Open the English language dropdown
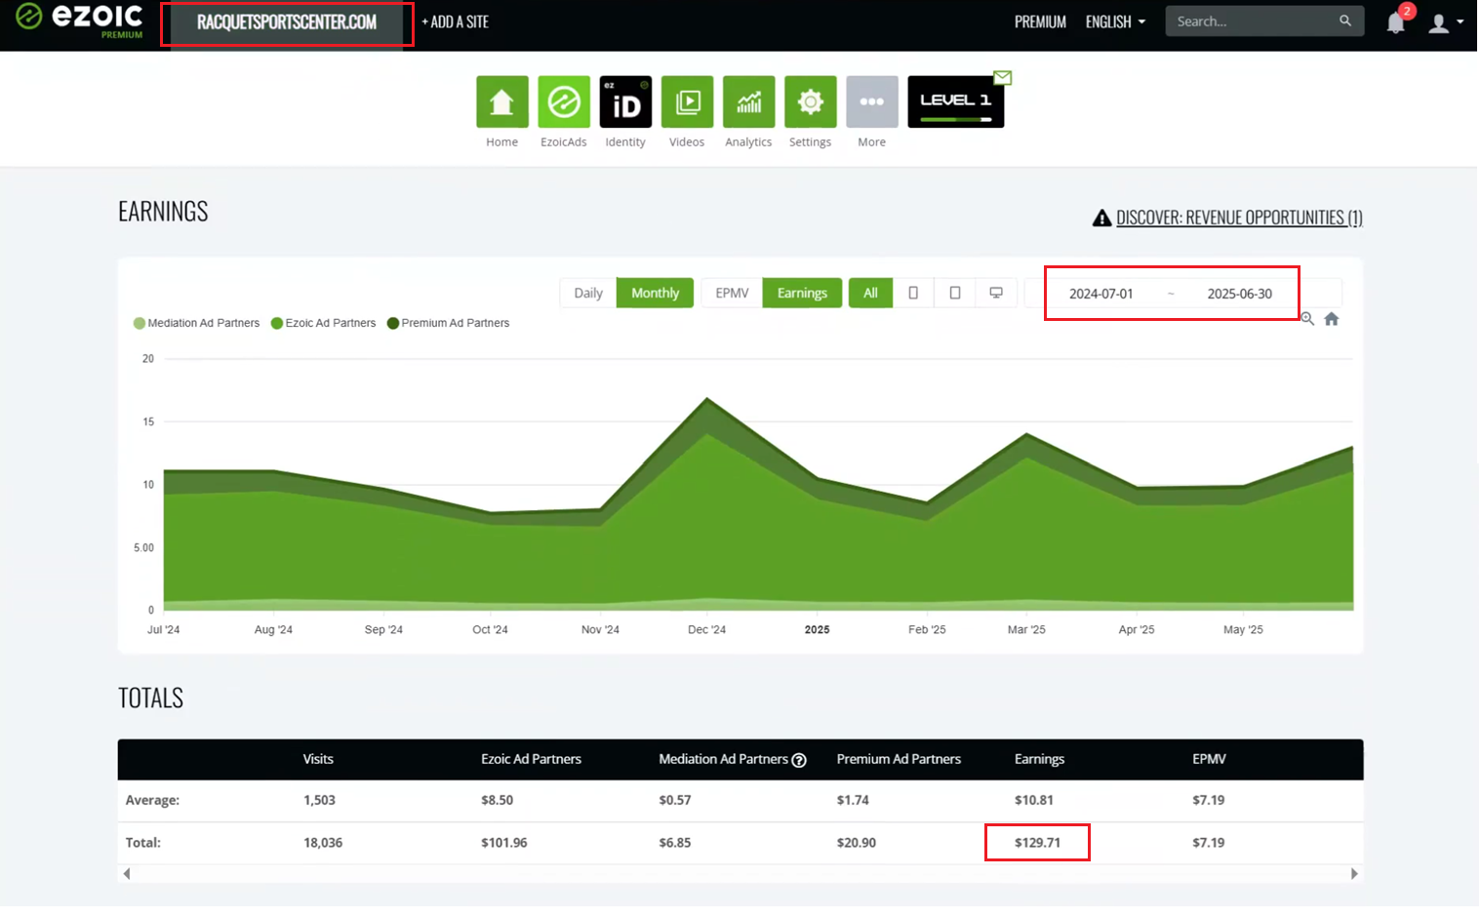 coord(1115,21)
